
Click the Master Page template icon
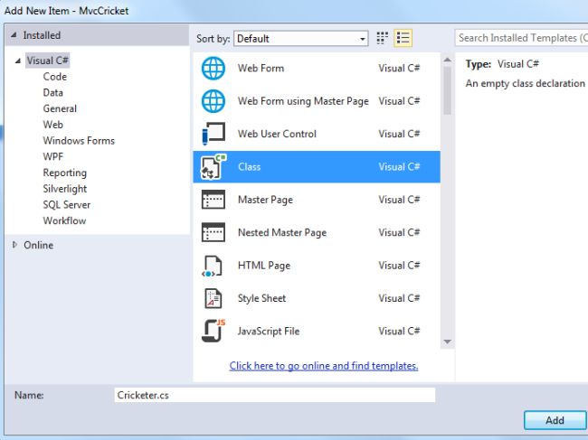click(x=213, y=199)
